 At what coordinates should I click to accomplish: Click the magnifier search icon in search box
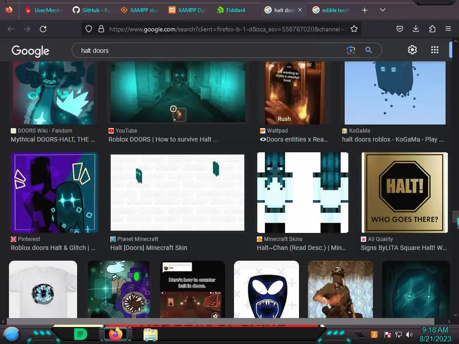click(368, 50)
